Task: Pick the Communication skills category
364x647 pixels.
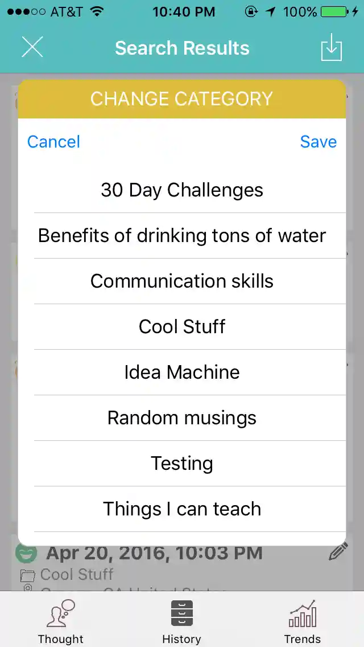Action: click(x=182, y=281)
